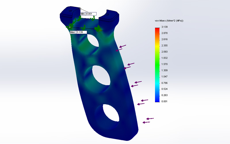Viewport: 230px width, 144px height.
Task: Select the topmost purple load arrow
Action: [123, 46]
